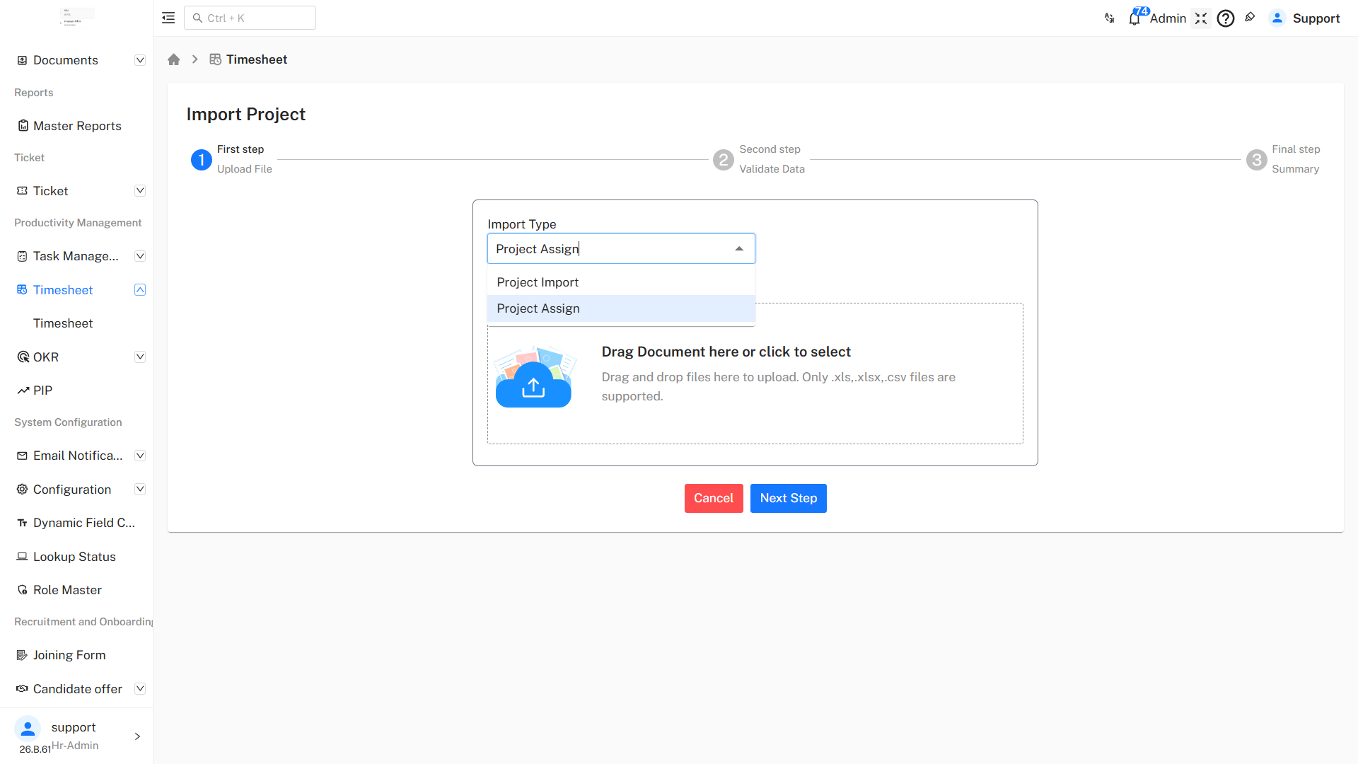Expand the Task Management chevron

coord(140,256)
